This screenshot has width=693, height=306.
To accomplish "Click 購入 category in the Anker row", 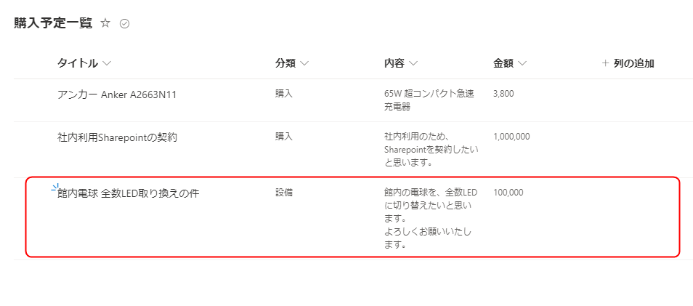I will click(284, 94).
